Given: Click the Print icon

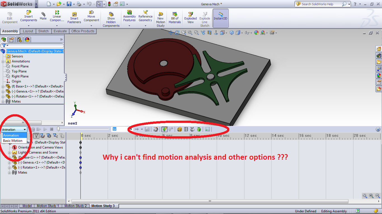Looking at the screenshot, I should [x=79, y=4].
